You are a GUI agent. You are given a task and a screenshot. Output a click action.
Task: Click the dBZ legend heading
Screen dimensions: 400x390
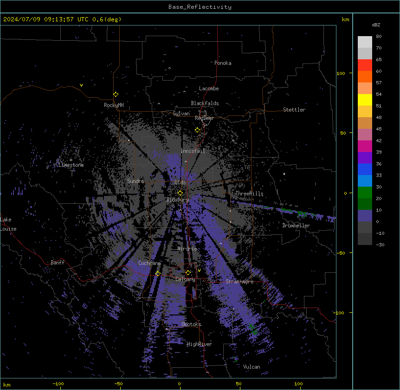pyautogui.click(x=376, y=25)
